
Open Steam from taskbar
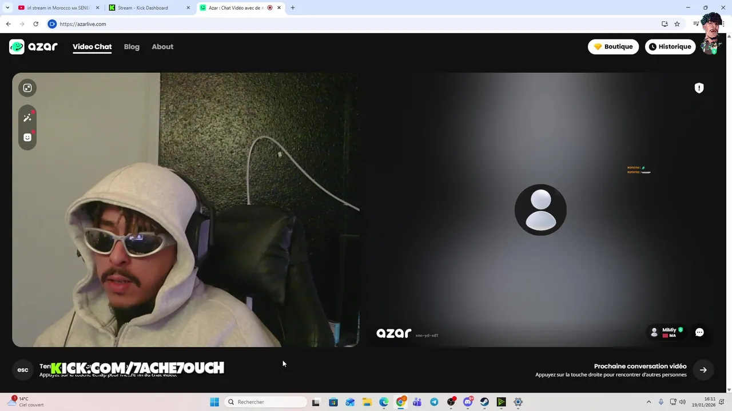pos(484,402)
